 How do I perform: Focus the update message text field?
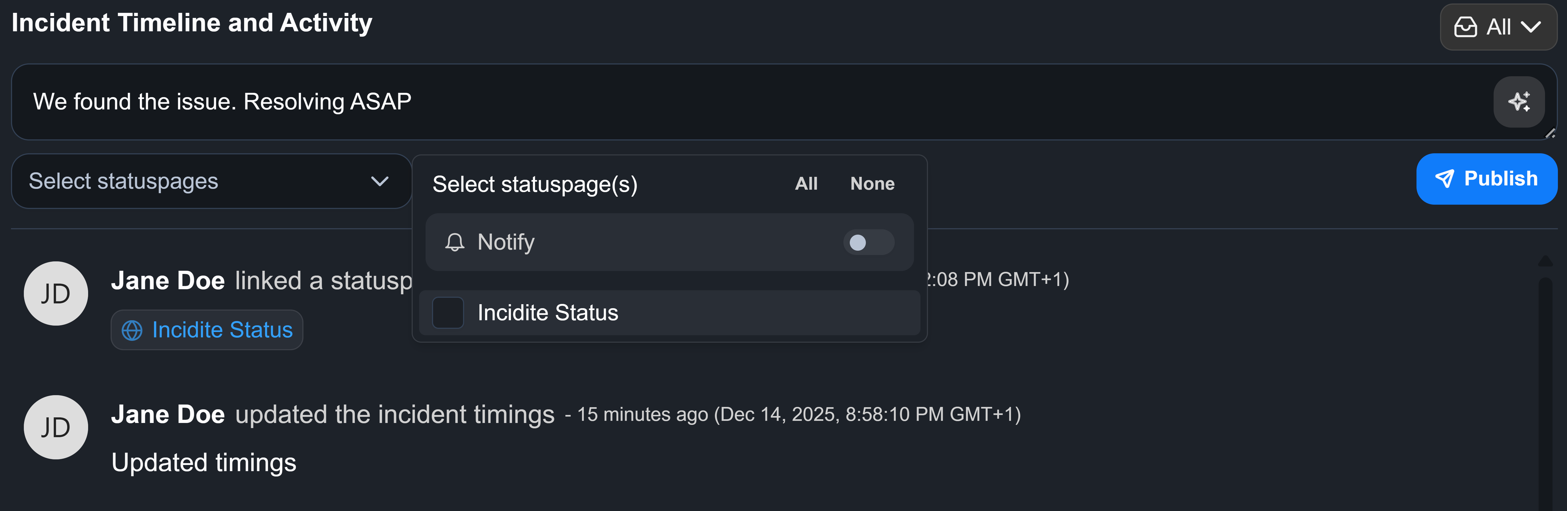coord(730,101)
